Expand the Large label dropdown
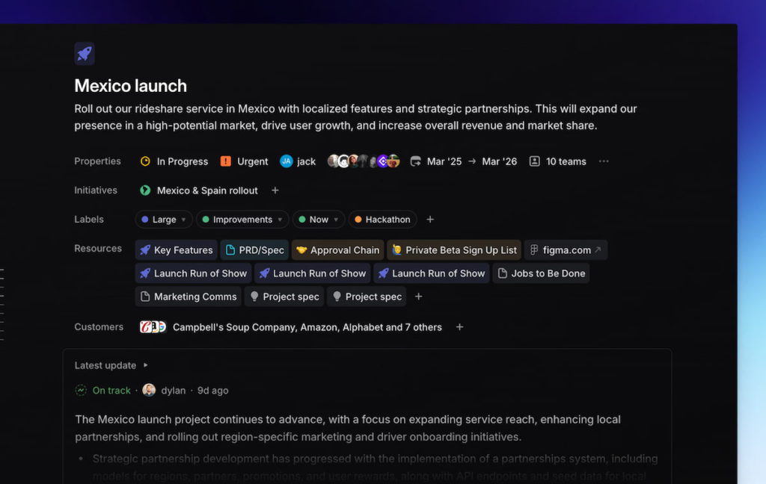This screenshot has width=766, height=484. tap(164, 220)
